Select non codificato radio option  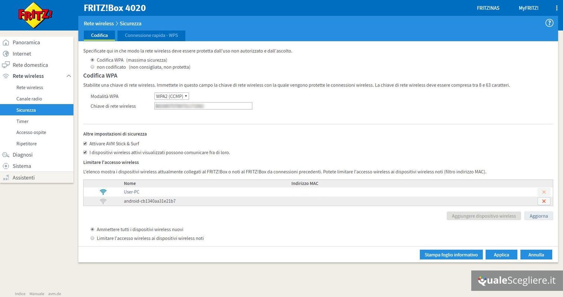click(92, 67)
